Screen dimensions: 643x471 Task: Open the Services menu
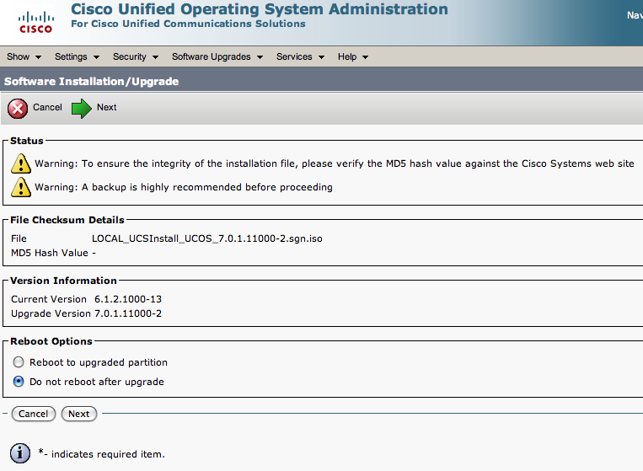[x=301, y=56]
